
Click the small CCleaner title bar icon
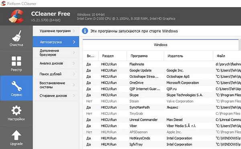click(x=3, y=3)
